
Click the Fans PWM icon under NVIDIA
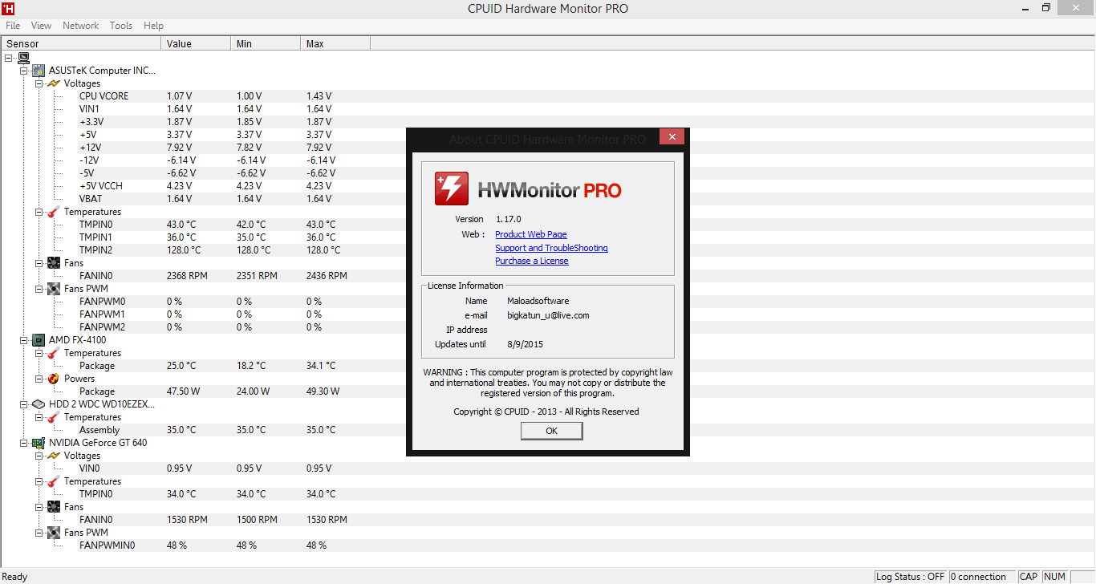pos(54,533)
